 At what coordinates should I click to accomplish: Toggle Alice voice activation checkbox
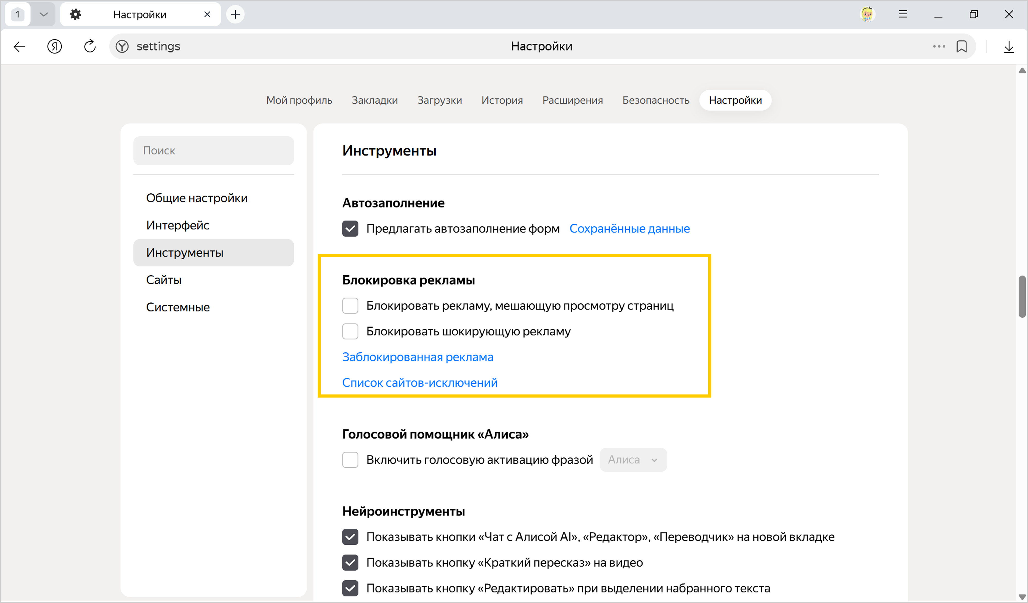click(x=350, y=459)
